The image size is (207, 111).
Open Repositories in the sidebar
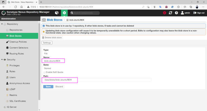coord(16,30)
